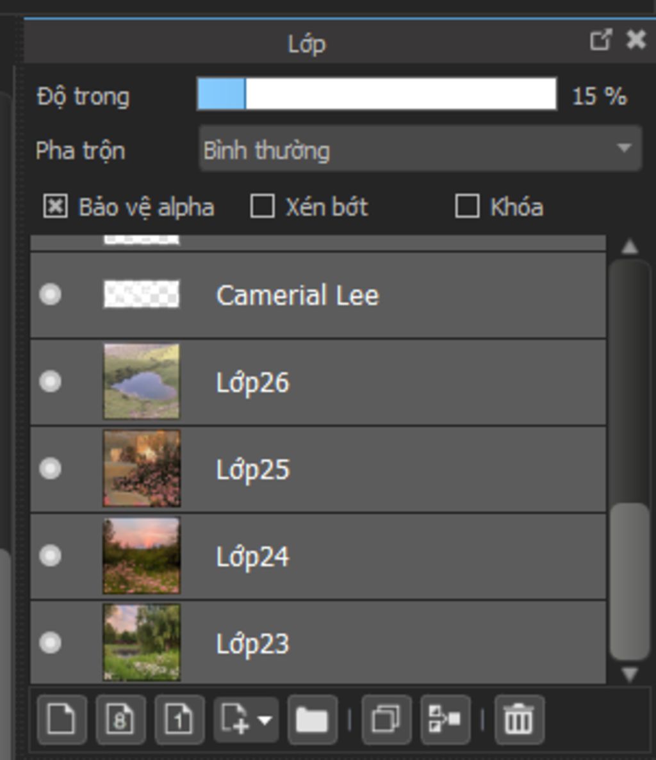Viewport: 656px width, 760px height.
Task: Merge layer down icon
Action: pos(445,719)
